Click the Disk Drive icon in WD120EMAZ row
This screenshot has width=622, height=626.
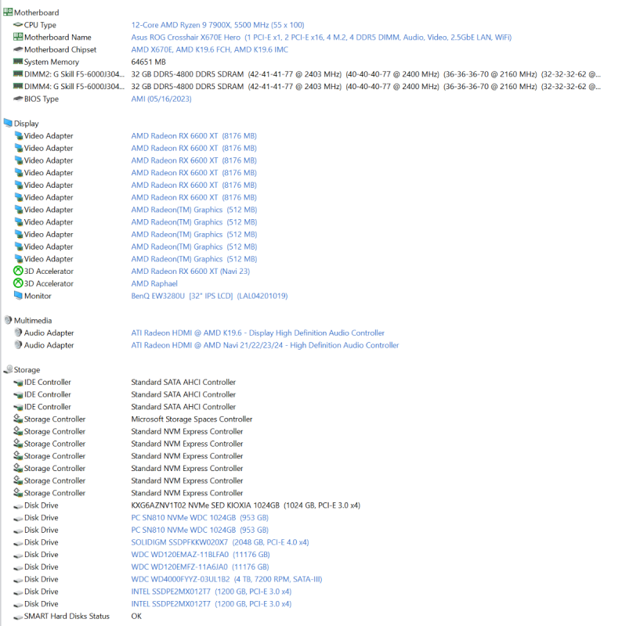[18, 555]
